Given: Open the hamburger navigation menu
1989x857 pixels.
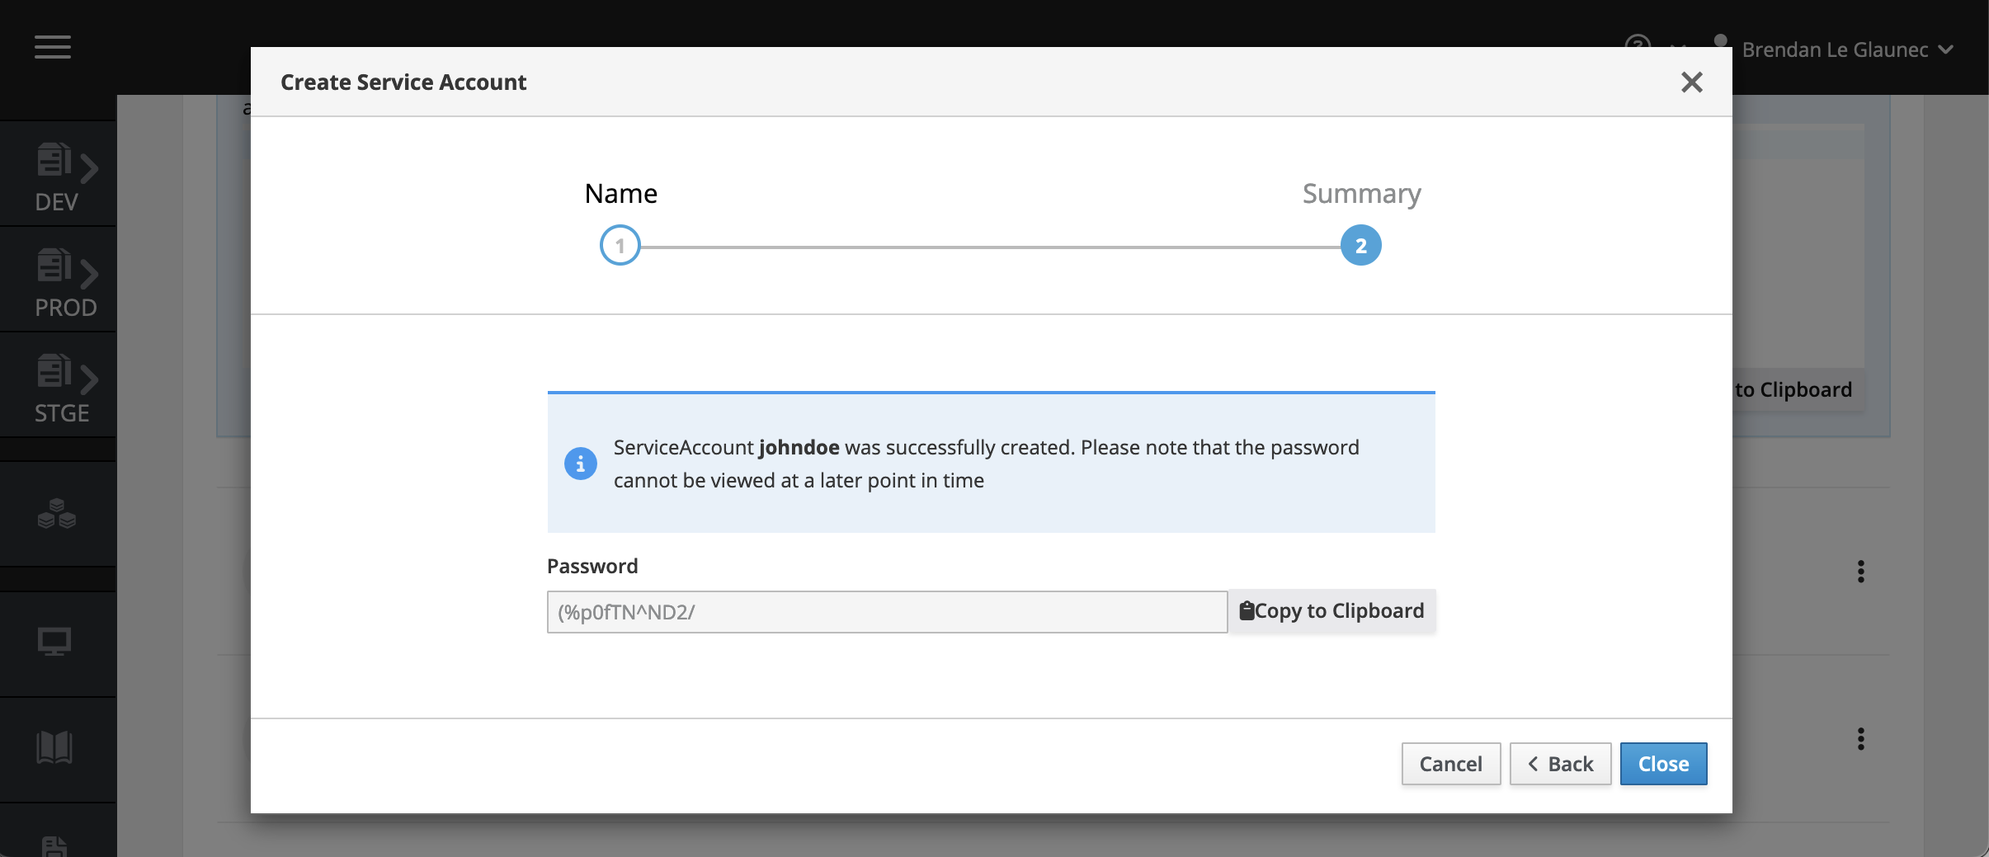Looking at the screenshot, I should point(53,47).
